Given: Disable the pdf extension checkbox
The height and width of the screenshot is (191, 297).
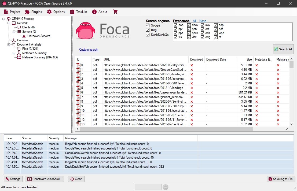Looking at the screenshot, I should [x=216, y=29].
